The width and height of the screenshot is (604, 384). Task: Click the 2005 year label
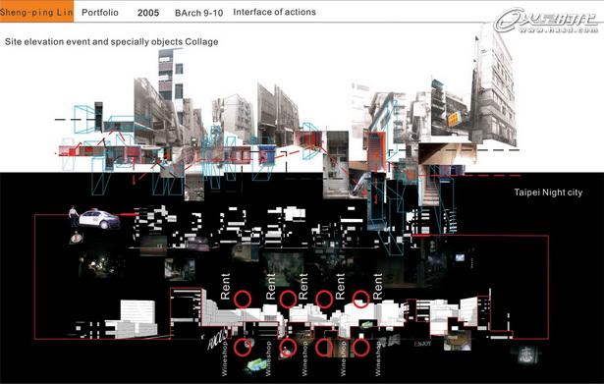148,13
